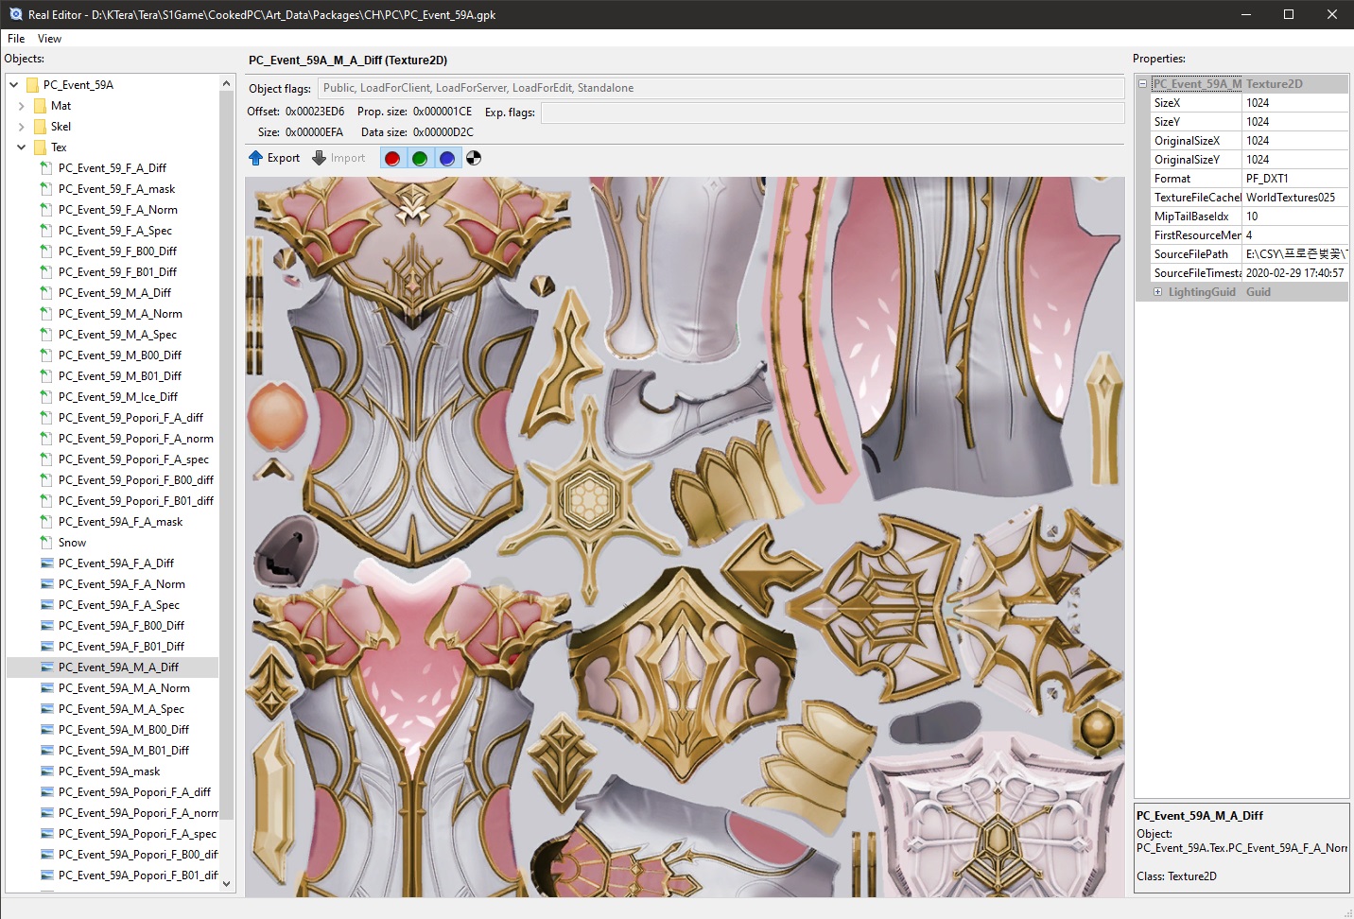The height and width of the screenshot is (919, 1354).
Task: Click texture icon of PC_Event_59A_M_A_Diff
Action: click(x=47, y=668)
